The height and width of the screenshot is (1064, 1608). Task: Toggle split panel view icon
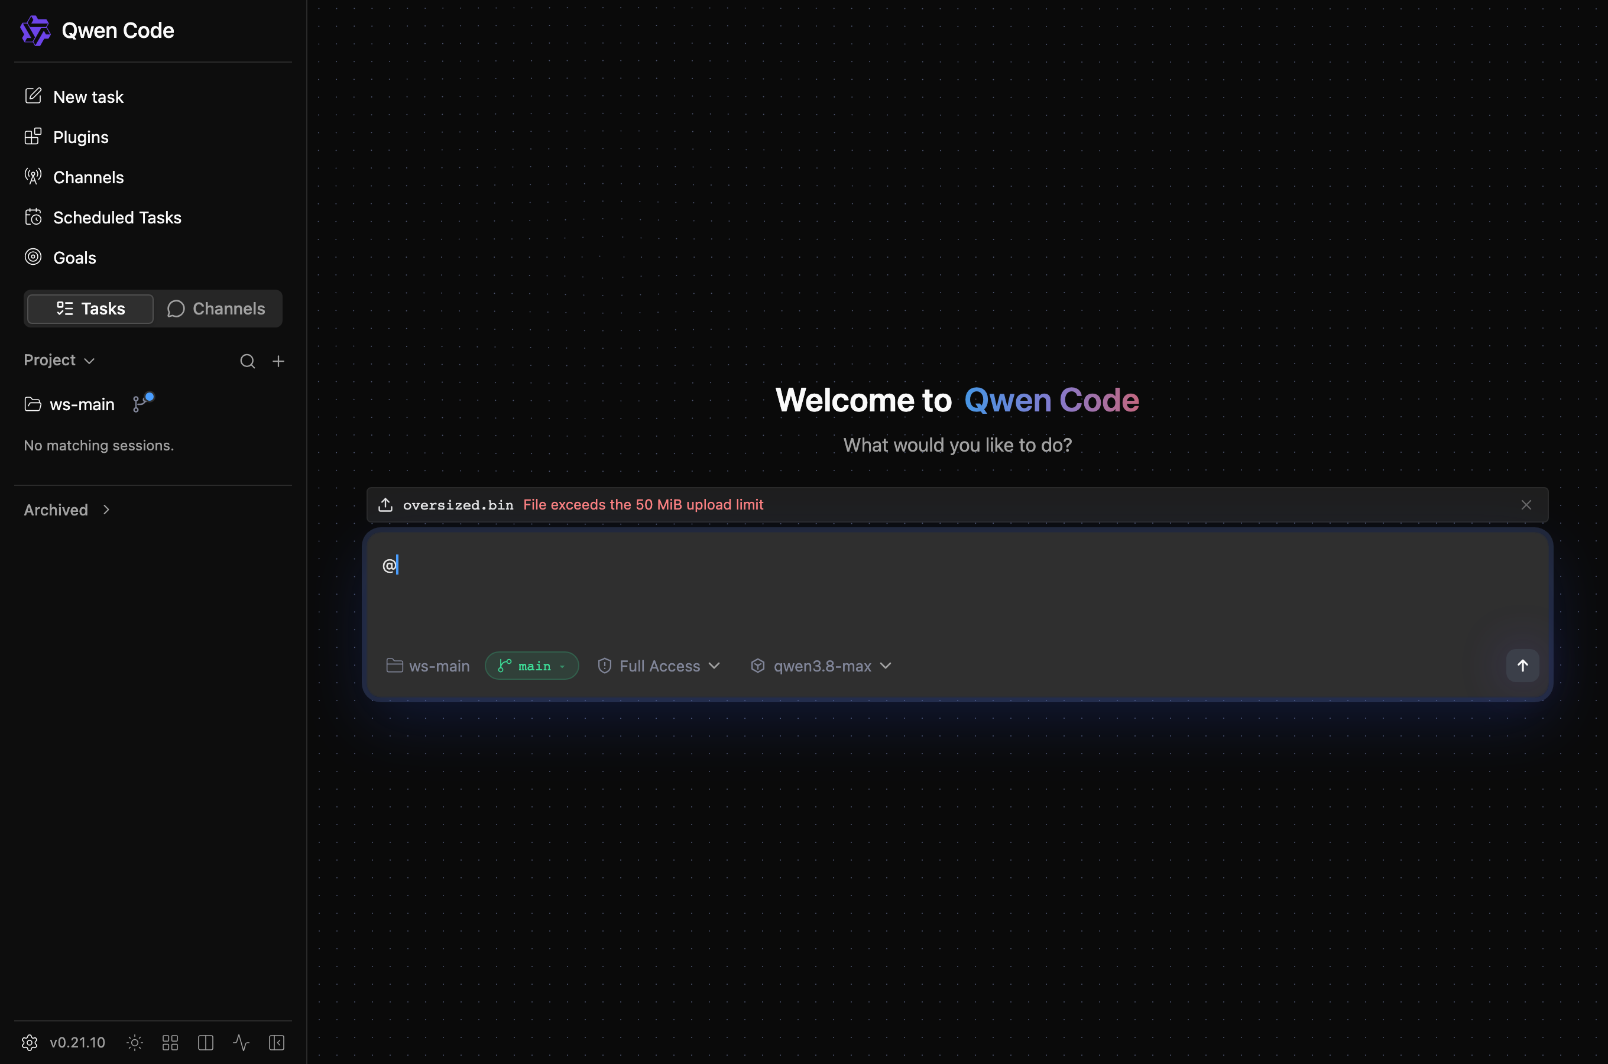[x=206, y=1042]
